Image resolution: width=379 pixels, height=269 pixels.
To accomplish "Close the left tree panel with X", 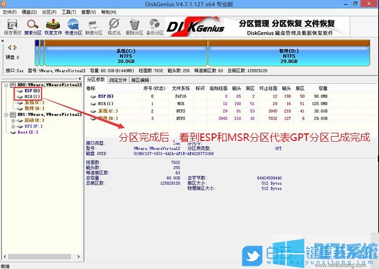I will [80, 79].
